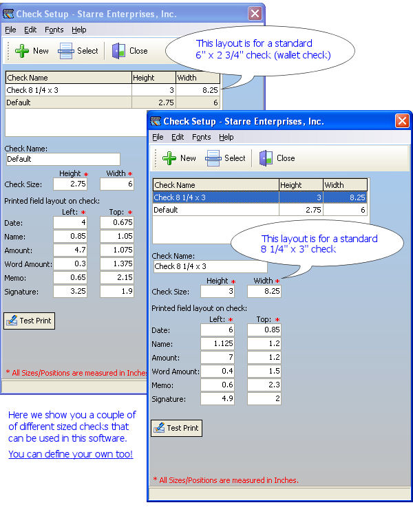Click Name Top field in front window
The image size is (413, 516).
click(264, 343)
